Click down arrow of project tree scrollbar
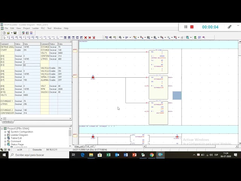241x181 pixels. pos(70,146)
